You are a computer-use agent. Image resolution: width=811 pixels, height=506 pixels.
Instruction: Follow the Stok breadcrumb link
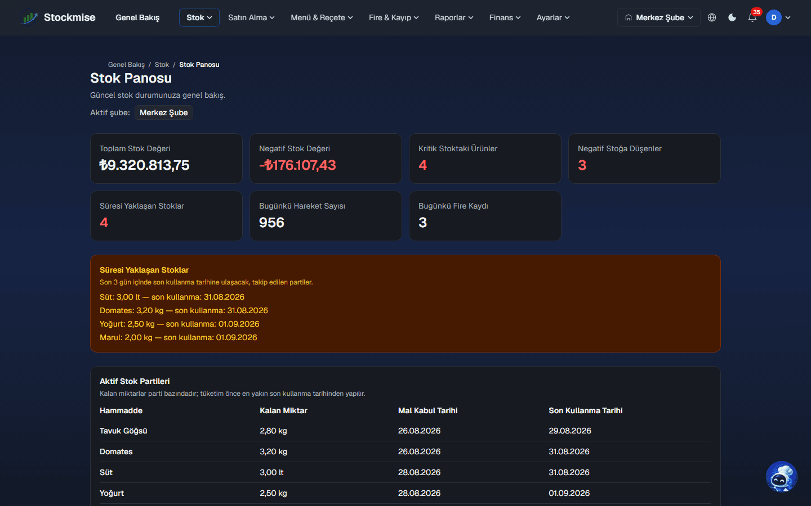(162, 65)
